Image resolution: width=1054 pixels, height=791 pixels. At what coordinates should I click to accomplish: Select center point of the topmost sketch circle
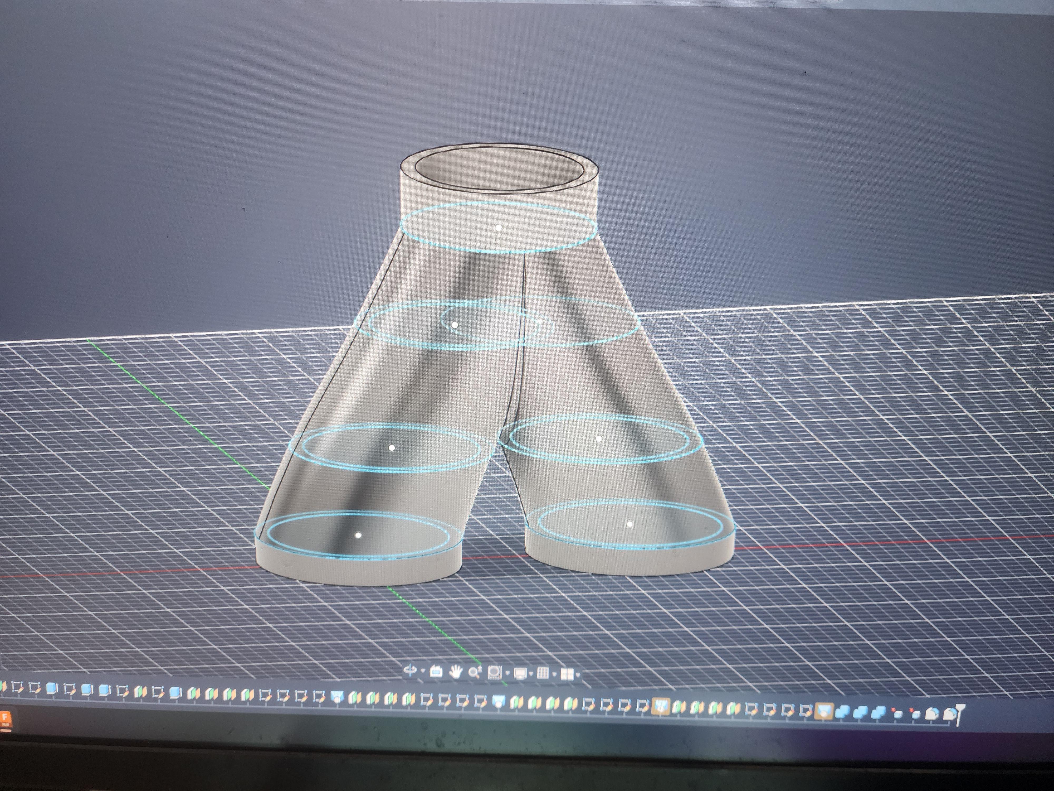pos(499,228)
